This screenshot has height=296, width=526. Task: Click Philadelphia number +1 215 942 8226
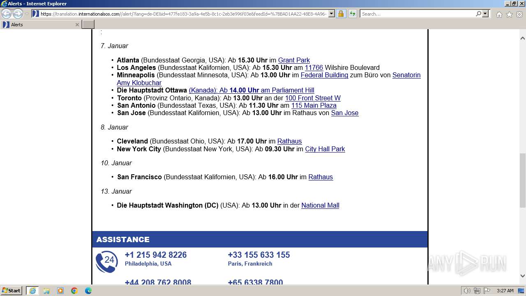(x=156, y=255)
